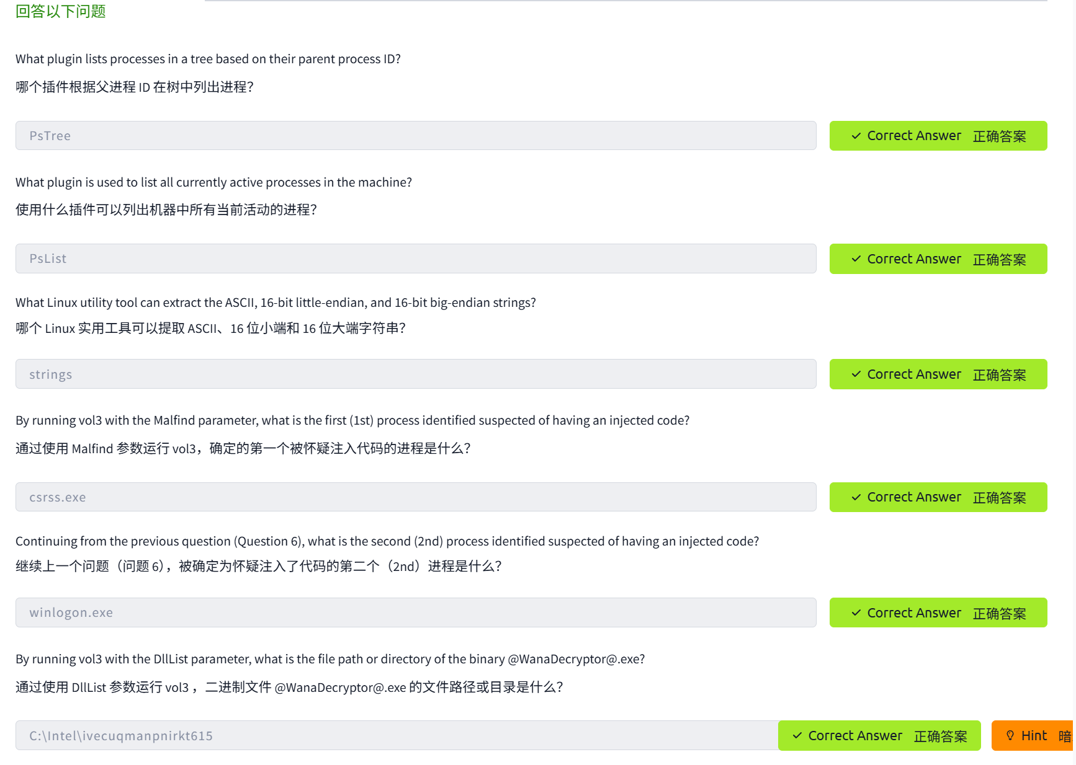Click the second injected process question text
Viewport: 1076px width, 765px height.
387,541
